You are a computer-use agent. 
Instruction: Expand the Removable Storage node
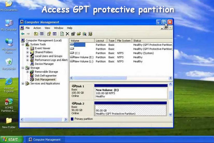pos(27,72)
